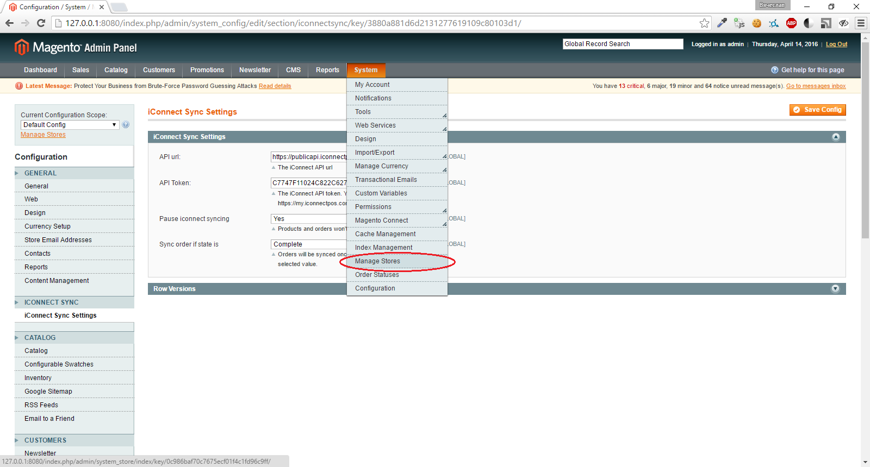Open the Newsletter top menu
870x467 pixels.
tap(255, 70)
